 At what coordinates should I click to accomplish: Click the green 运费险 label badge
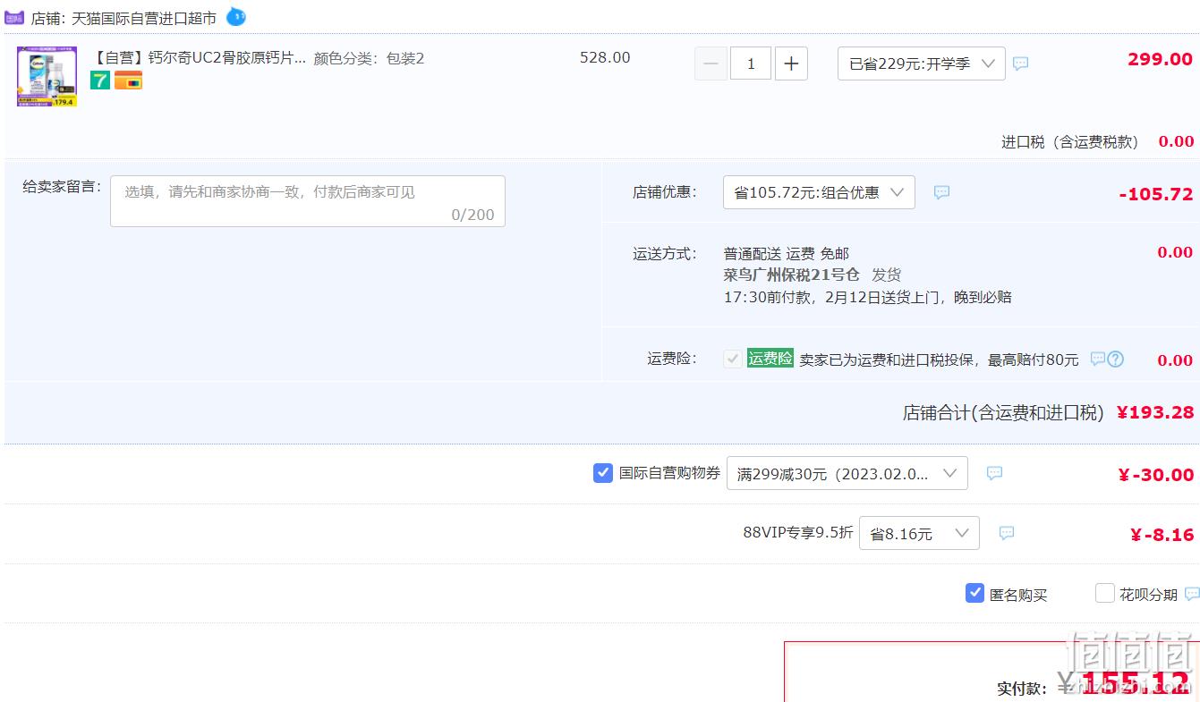pyautogui.click(x=770, y=358)
